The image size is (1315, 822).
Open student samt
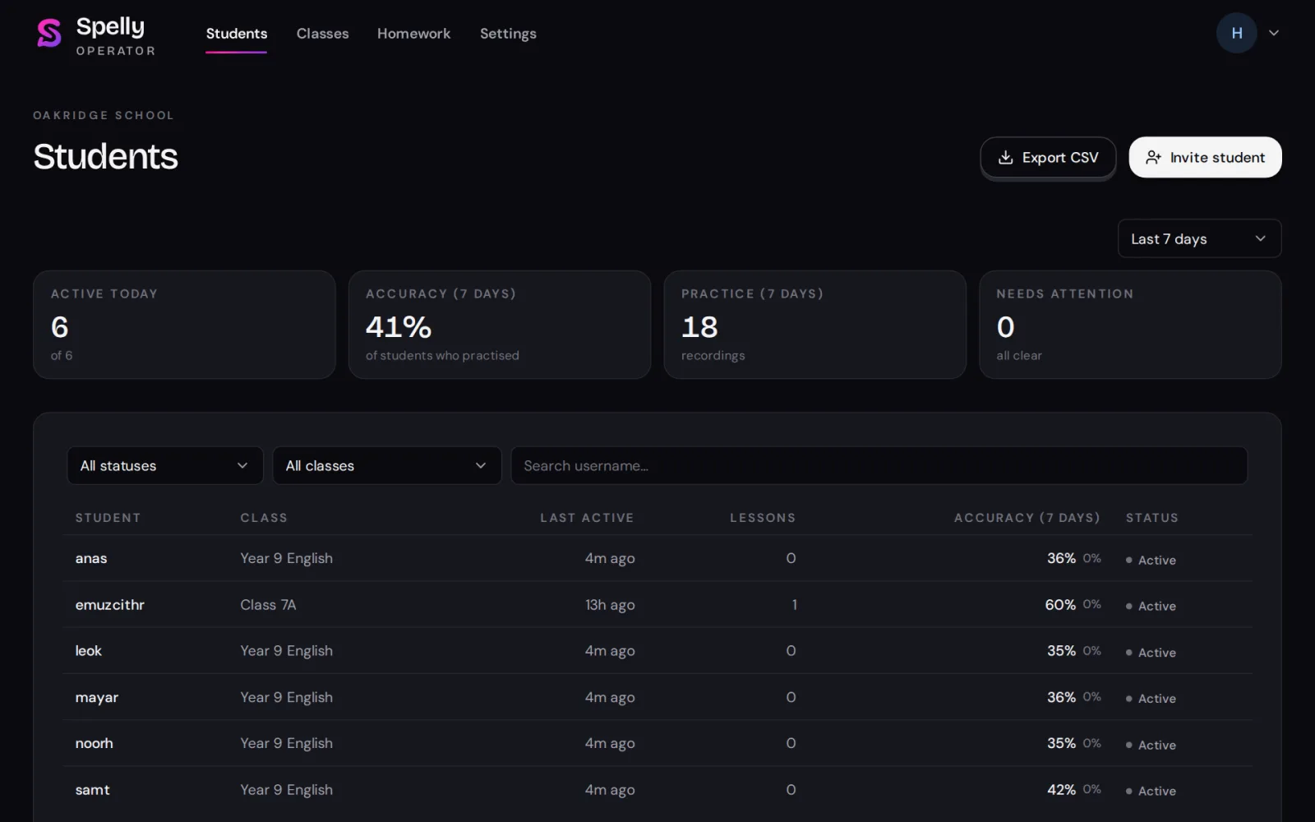[92, 789]
